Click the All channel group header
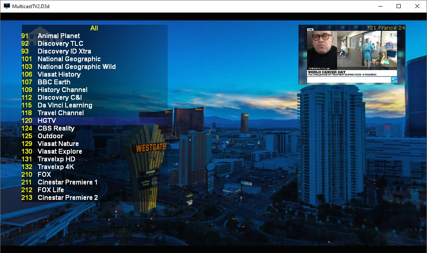The width and height of the screenshot is (427, 253). click(94, 28)
